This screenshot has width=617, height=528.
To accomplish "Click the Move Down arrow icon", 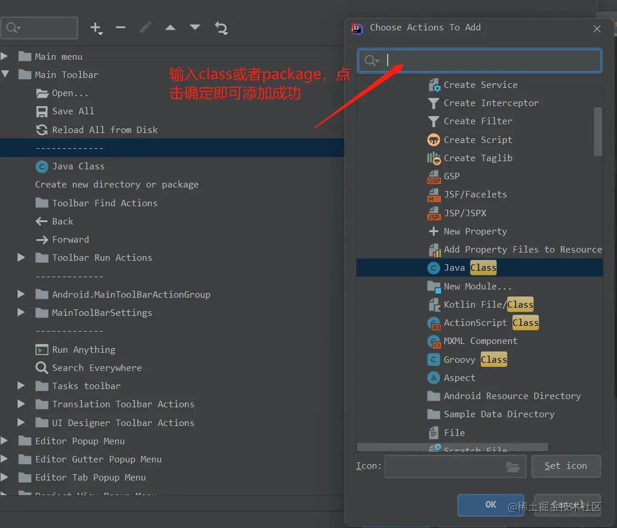I will pyautogui.click(x=195, y=27).
